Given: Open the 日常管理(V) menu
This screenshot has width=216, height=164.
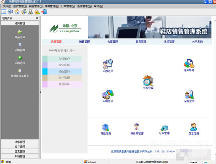Looking at the screenshot, I should click(68, 6).
